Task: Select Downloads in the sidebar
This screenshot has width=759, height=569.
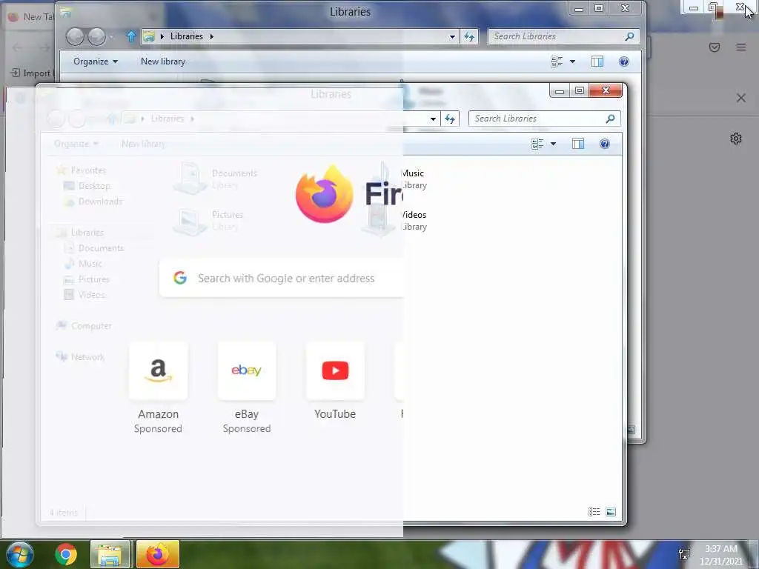Action: coord(100,202)
